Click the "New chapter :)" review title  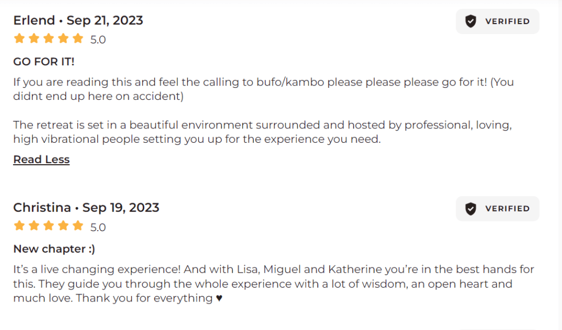pyautogui.click(x=54, y=249)
